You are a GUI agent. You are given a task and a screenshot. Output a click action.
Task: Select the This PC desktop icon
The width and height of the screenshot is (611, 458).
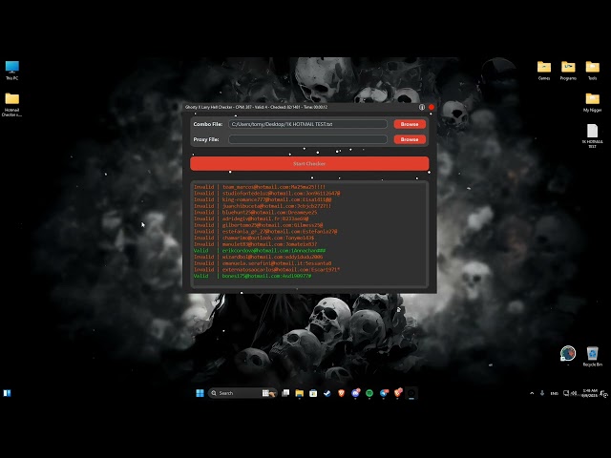12,71
